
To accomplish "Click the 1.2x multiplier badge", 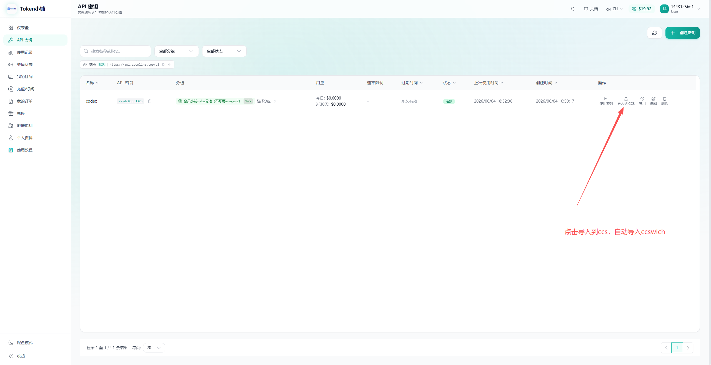I will [x=248, y=101].
